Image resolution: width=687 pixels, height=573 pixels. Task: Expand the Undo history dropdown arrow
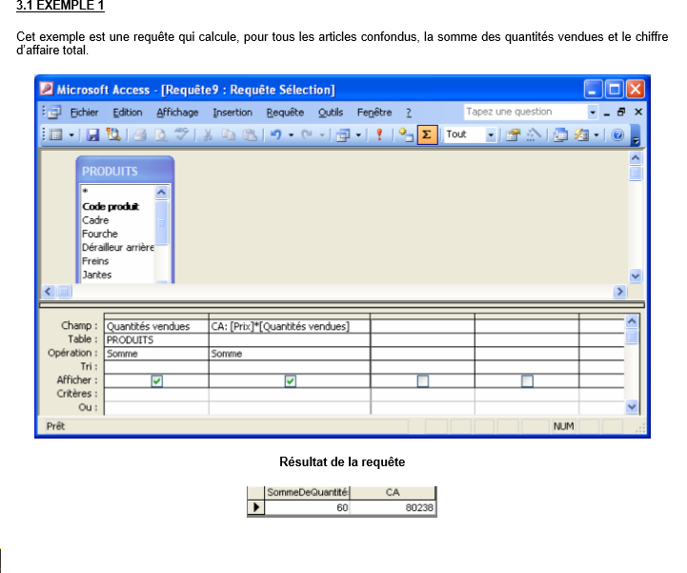pyautogui.click(x=291, y=135)
